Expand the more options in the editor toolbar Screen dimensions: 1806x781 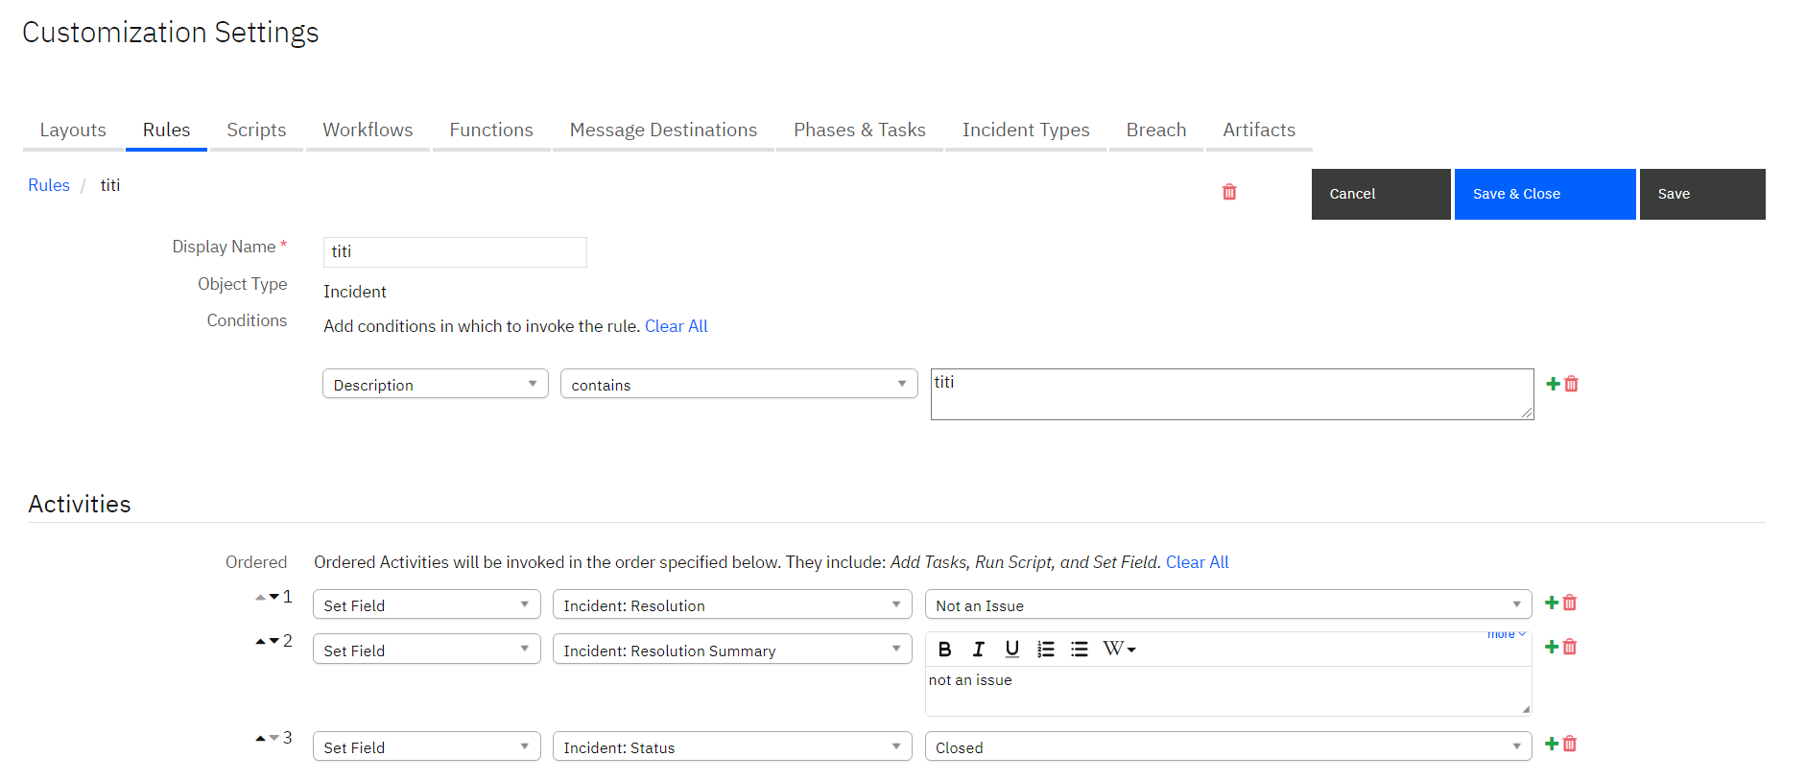[x=1507, y=634]
